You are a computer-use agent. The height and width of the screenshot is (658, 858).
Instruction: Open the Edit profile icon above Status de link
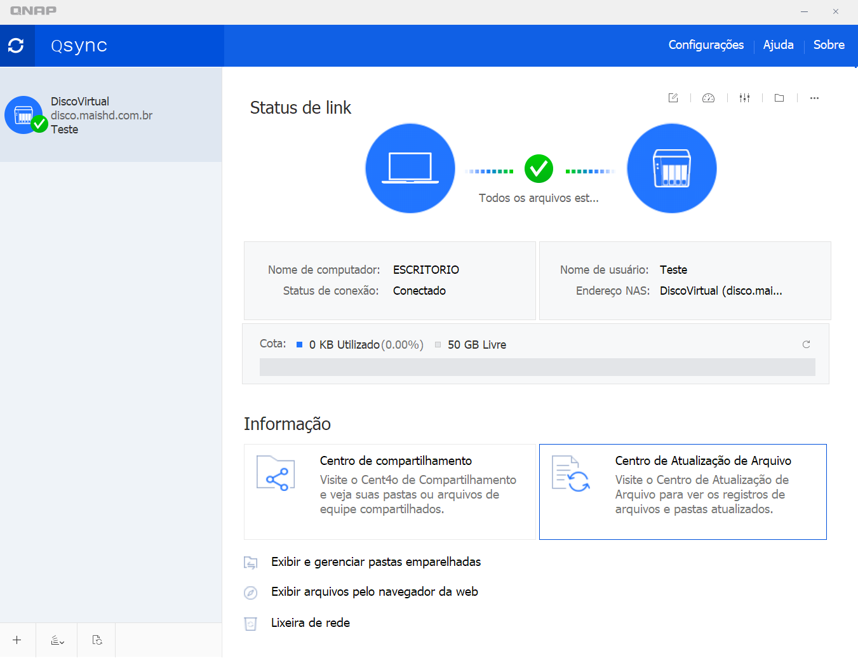[673, 98]
